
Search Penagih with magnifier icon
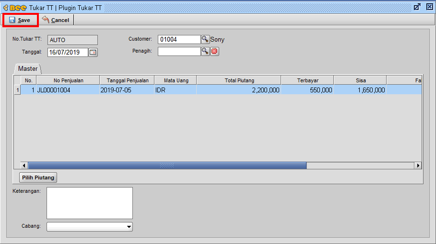[205, 51]
